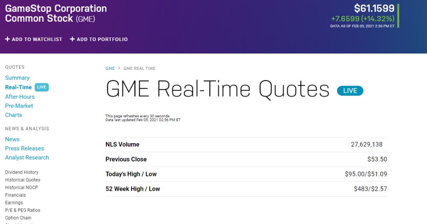Click the DATA AS OF timestamp in header
The height and width of the screenshot is (224, 427).
point(363,26)
